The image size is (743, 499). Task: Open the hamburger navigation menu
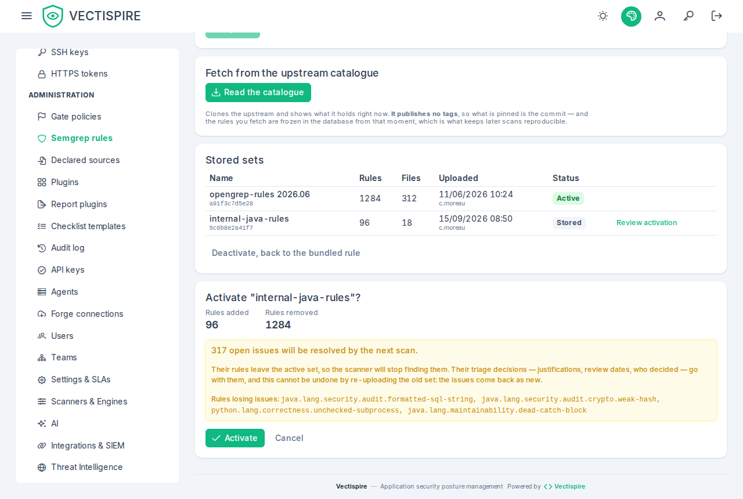26,16
